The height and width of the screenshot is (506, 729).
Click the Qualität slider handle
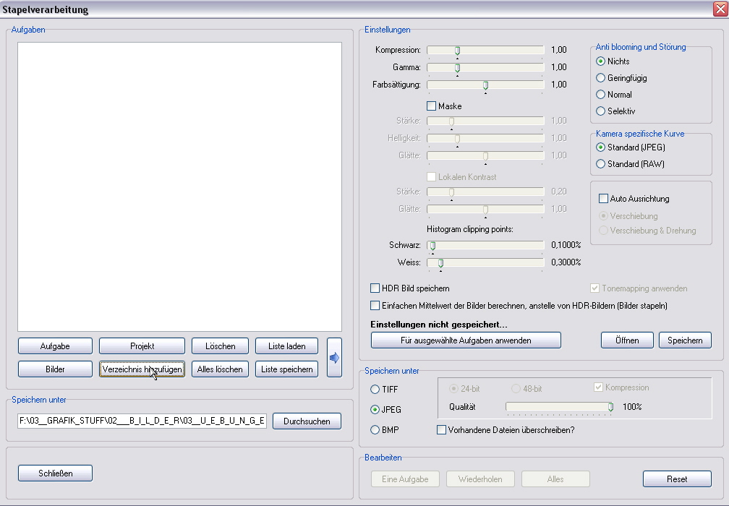610,407
